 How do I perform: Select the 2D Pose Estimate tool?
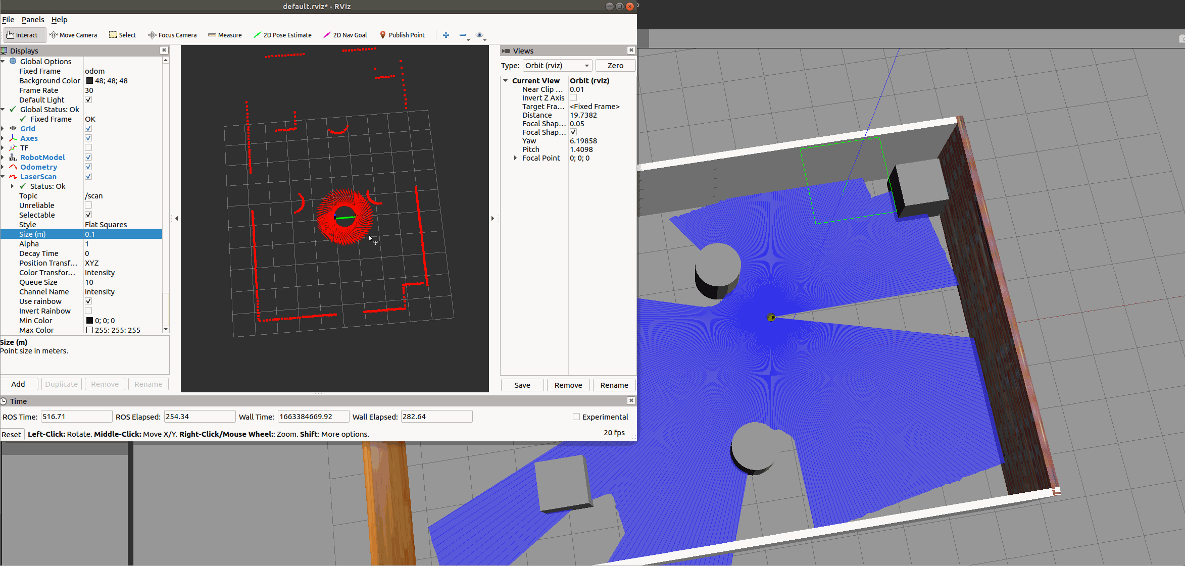[282, 35]
